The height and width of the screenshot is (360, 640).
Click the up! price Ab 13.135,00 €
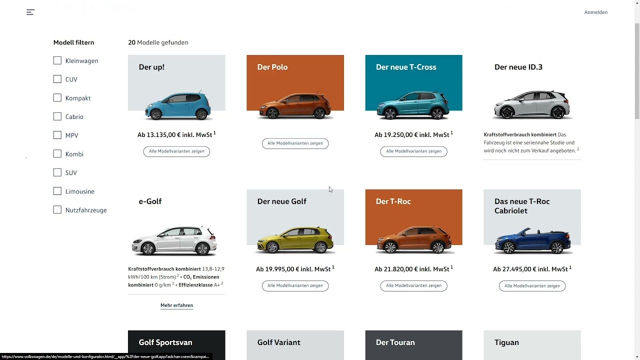176,134
